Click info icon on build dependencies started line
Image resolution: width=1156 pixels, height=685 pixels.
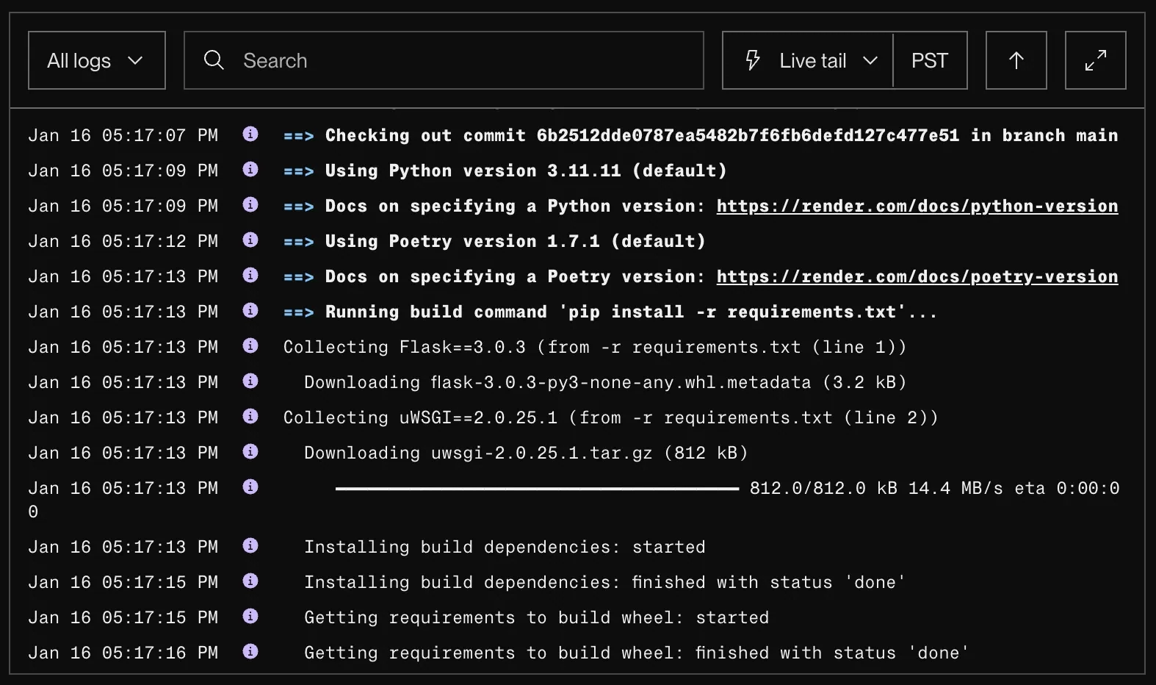click(x=250, y=545)
